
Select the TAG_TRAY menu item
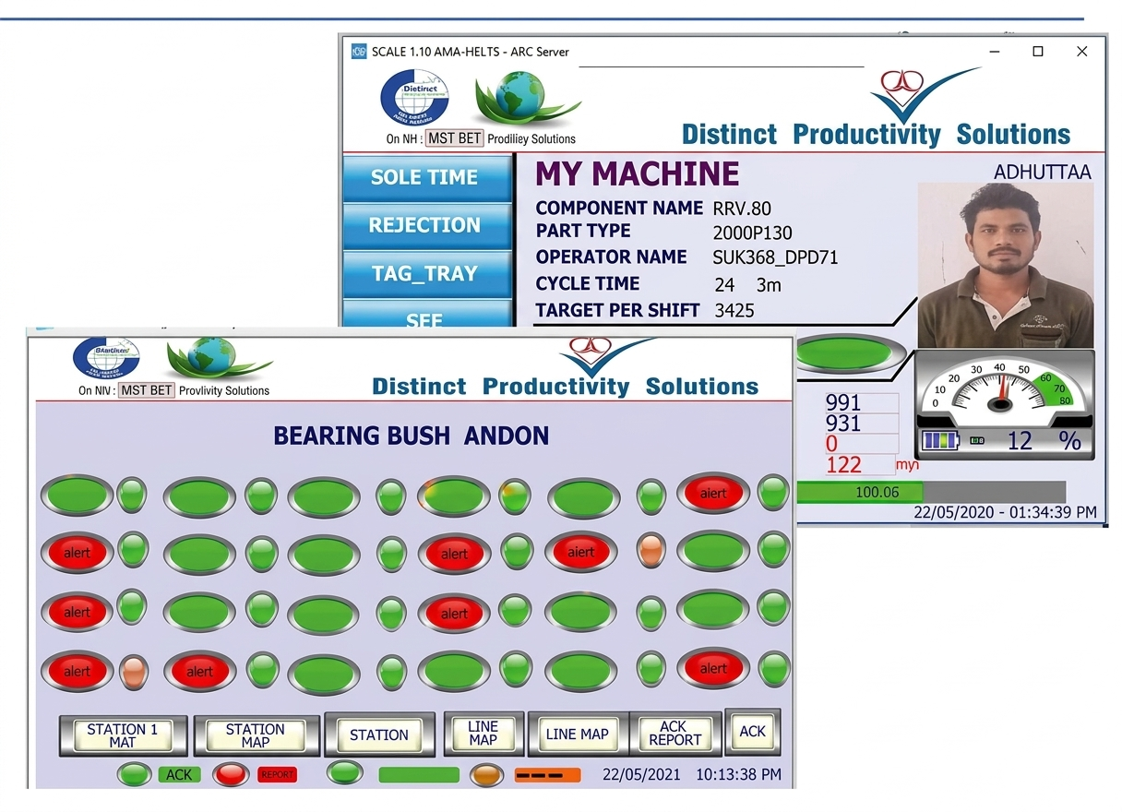coord(425,274)
